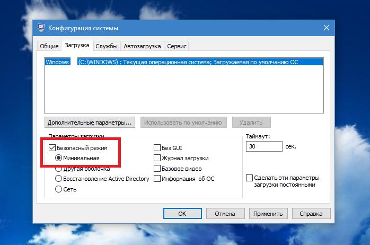
Task: Choose the Сеть radio option
Action: [58, 189]
